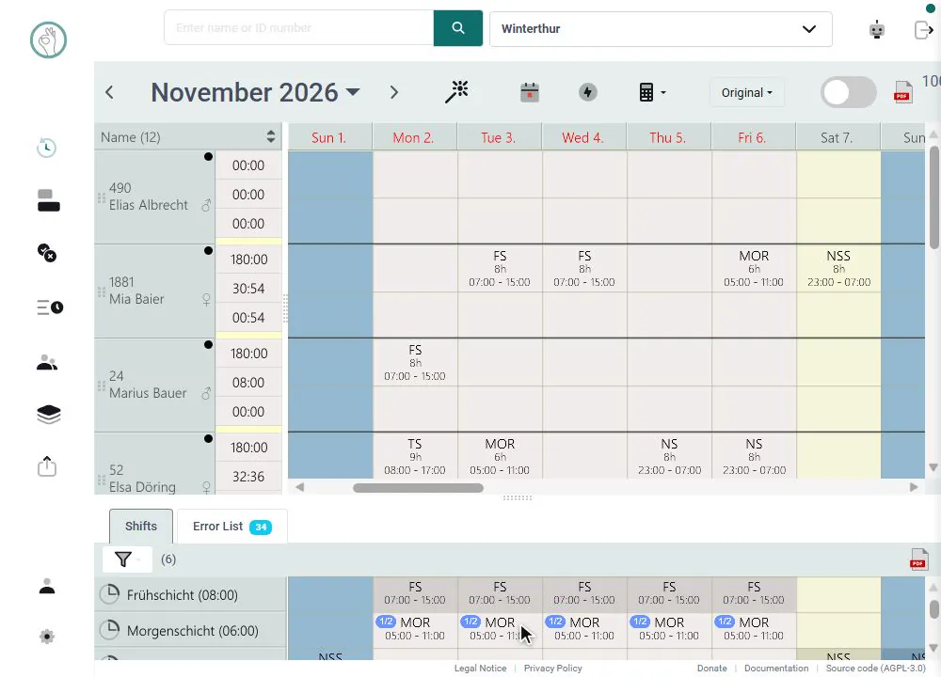Open list with clock sidebar icon
Image resolution: width=941 pixels, height=677 pixels.
(50, 307)
